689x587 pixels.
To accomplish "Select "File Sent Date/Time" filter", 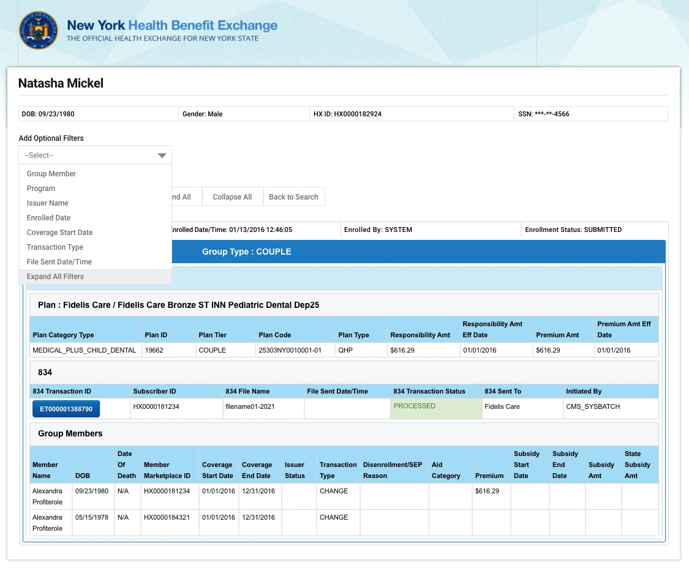I will pyautogui.click(x=59, y=262).
